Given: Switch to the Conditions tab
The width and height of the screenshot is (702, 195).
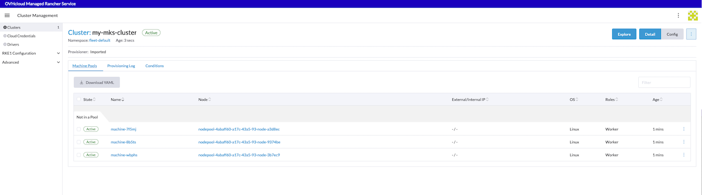Looking at the screenshot, I should (x=154, y=66).
